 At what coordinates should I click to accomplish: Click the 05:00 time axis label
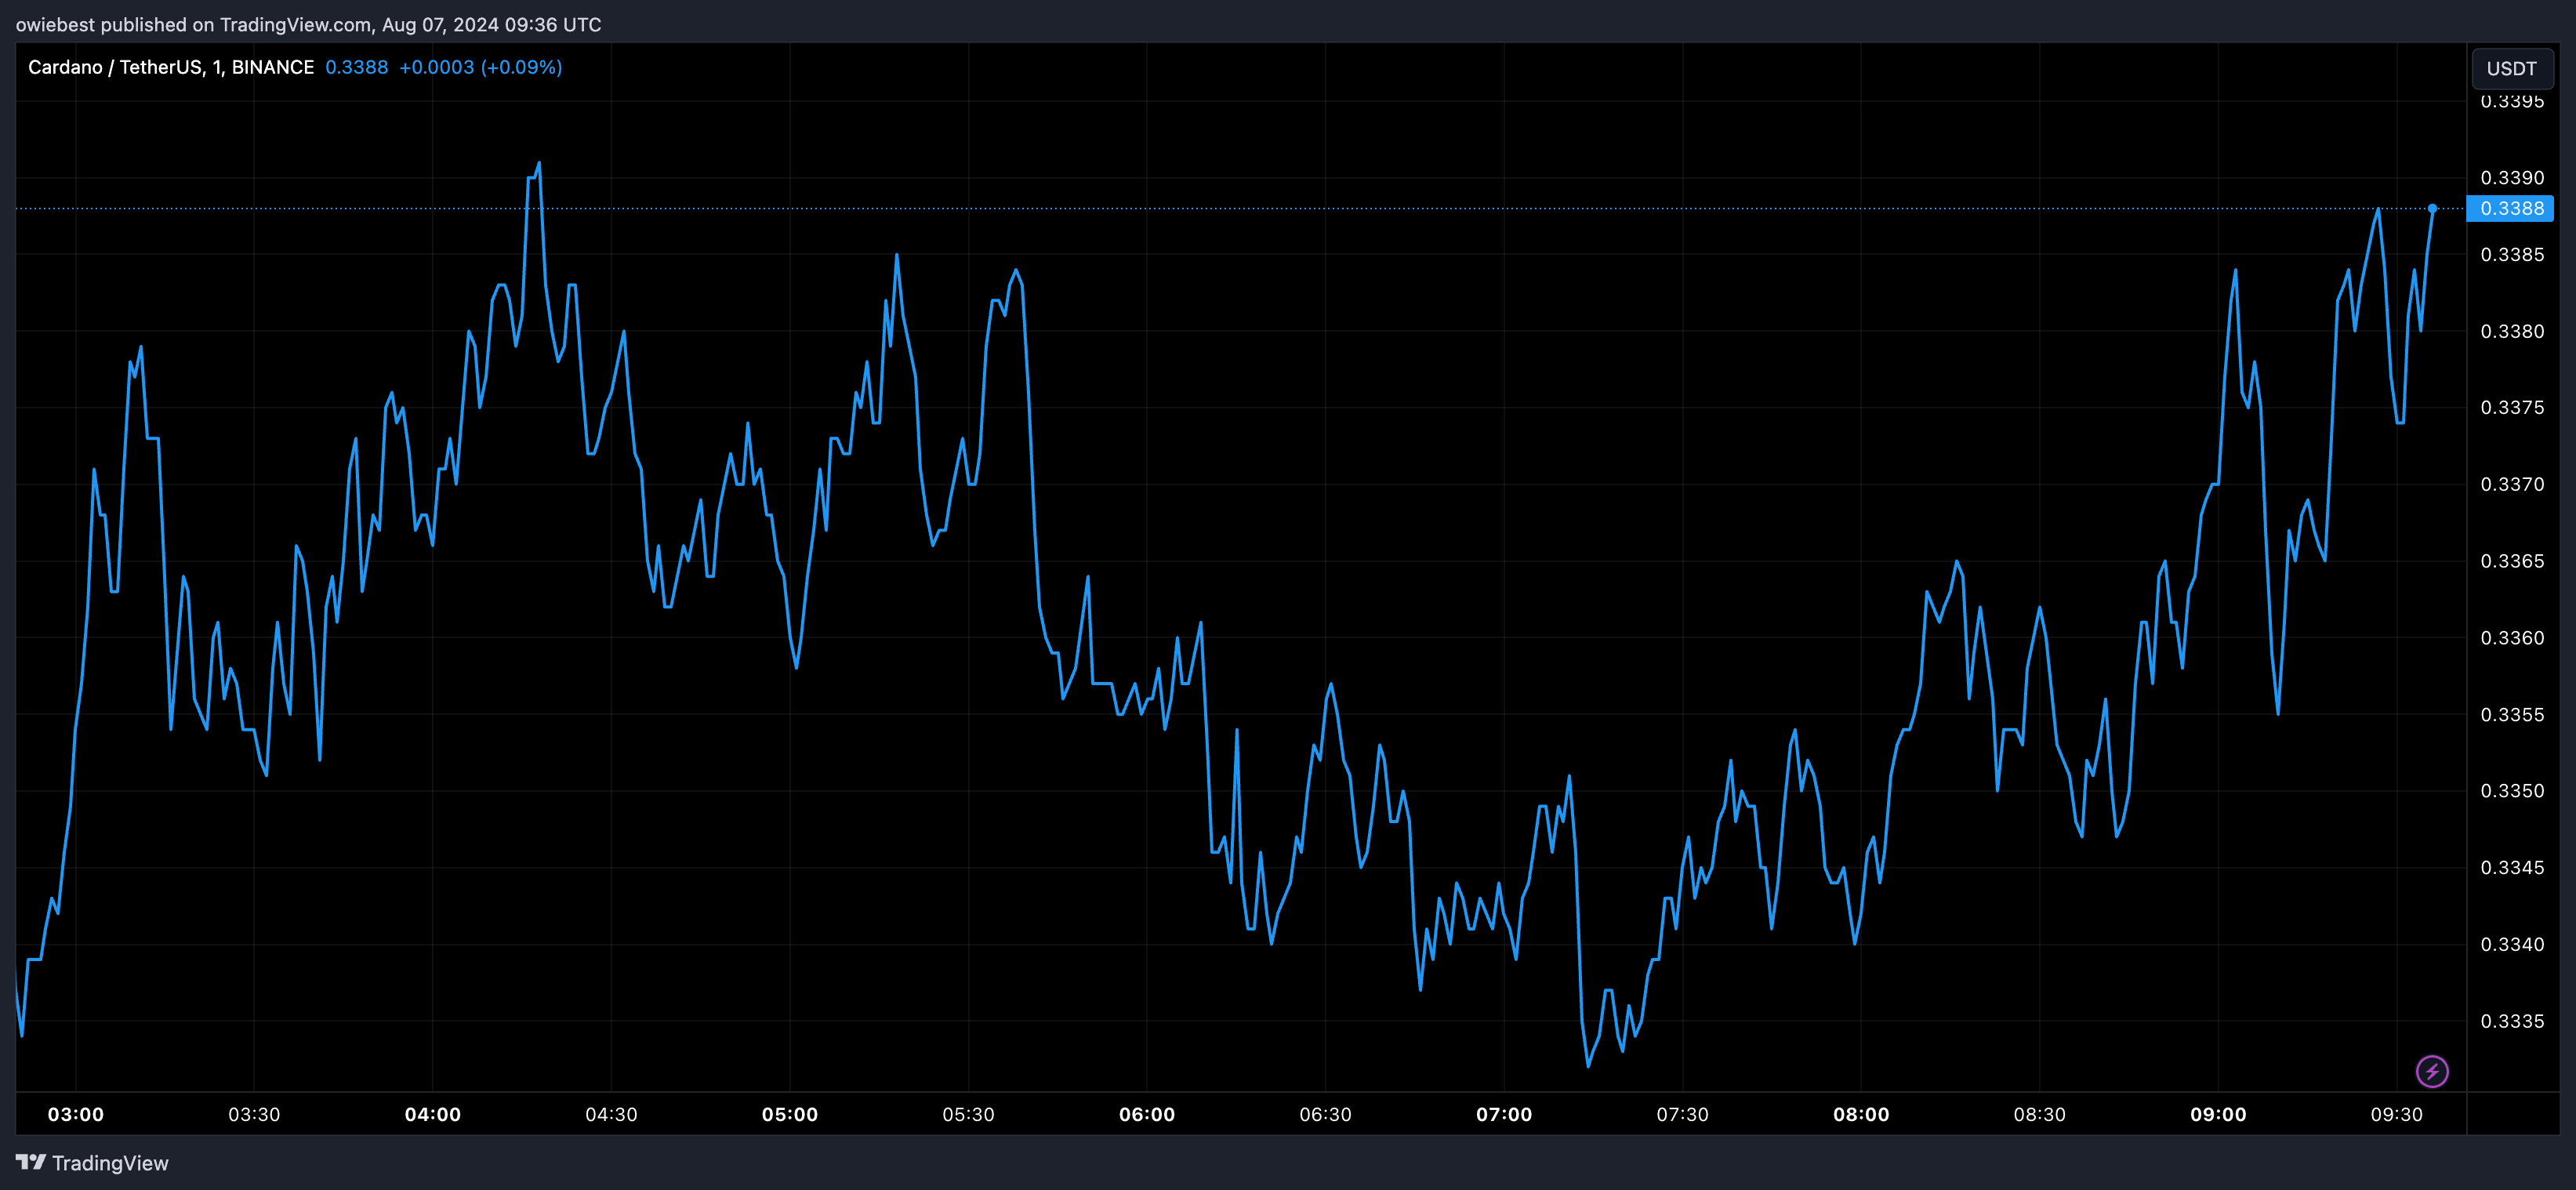[x=790, y=1114]
